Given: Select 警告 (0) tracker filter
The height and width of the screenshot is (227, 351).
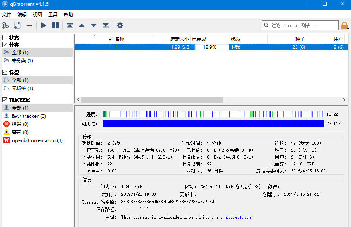Looking at the screenshot, I should pyautogui.click(x=37, y=132).
